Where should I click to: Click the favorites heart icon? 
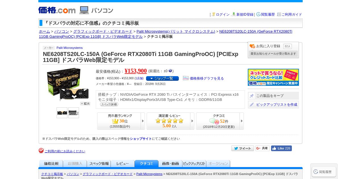pyautogui.click(x=252, y=46)
